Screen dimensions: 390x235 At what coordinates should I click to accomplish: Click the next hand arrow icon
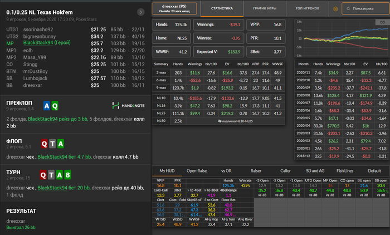pyautogui.click(x=140, y=12)
